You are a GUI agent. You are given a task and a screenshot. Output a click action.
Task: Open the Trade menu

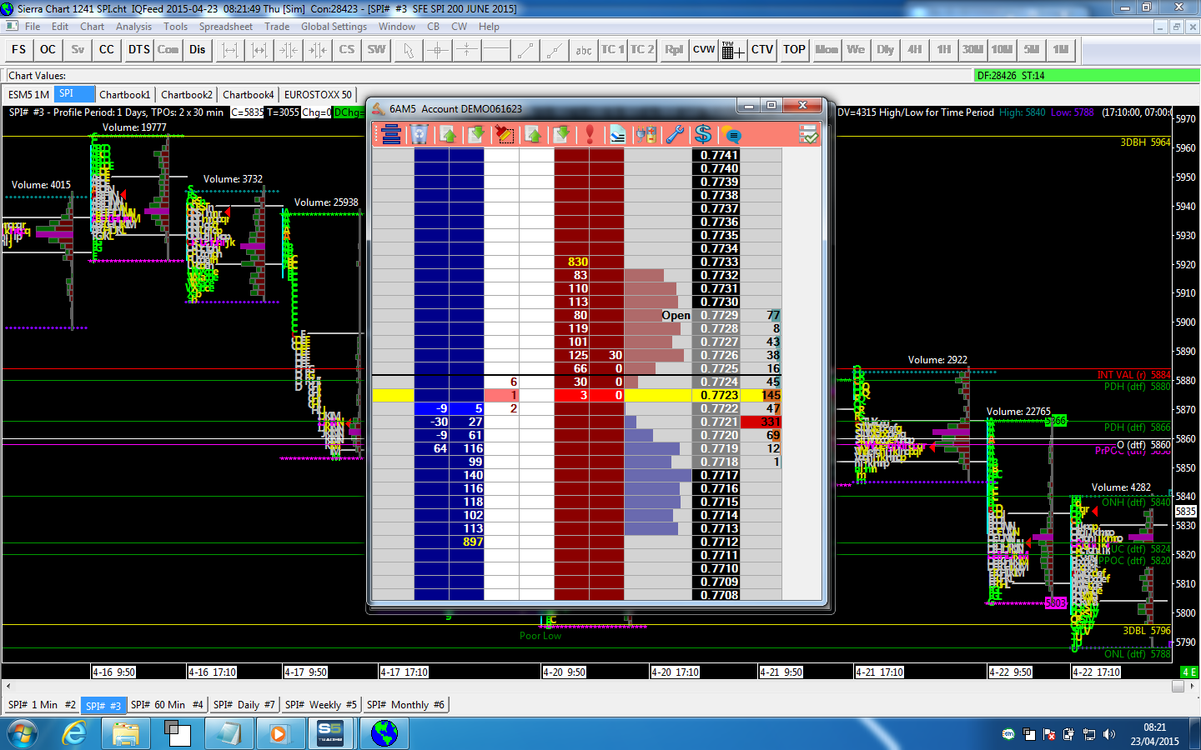277,27
